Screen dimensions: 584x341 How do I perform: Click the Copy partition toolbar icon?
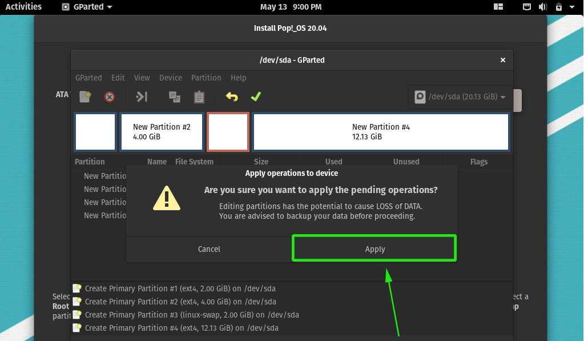point(174,97)
